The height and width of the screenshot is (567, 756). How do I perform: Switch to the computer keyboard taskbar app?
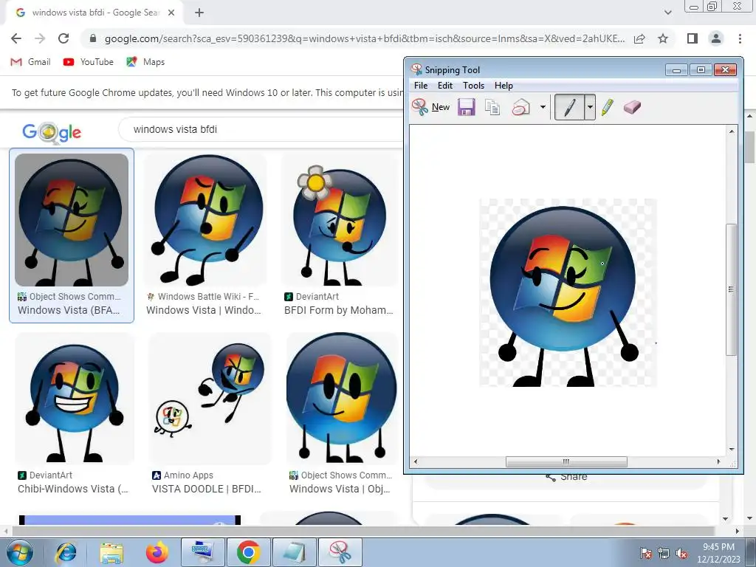point(202,552)
